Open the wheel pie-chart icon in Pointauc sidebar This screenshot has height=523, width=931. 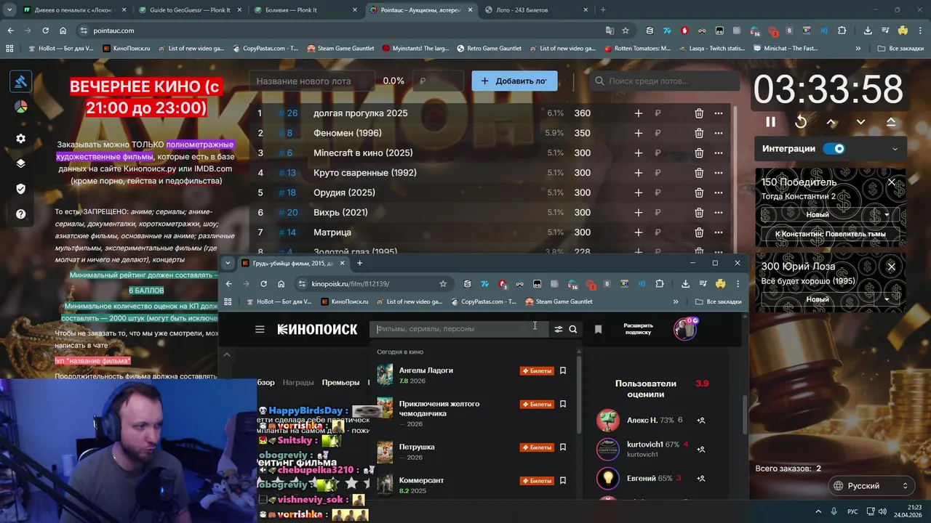tap(20, 108)
